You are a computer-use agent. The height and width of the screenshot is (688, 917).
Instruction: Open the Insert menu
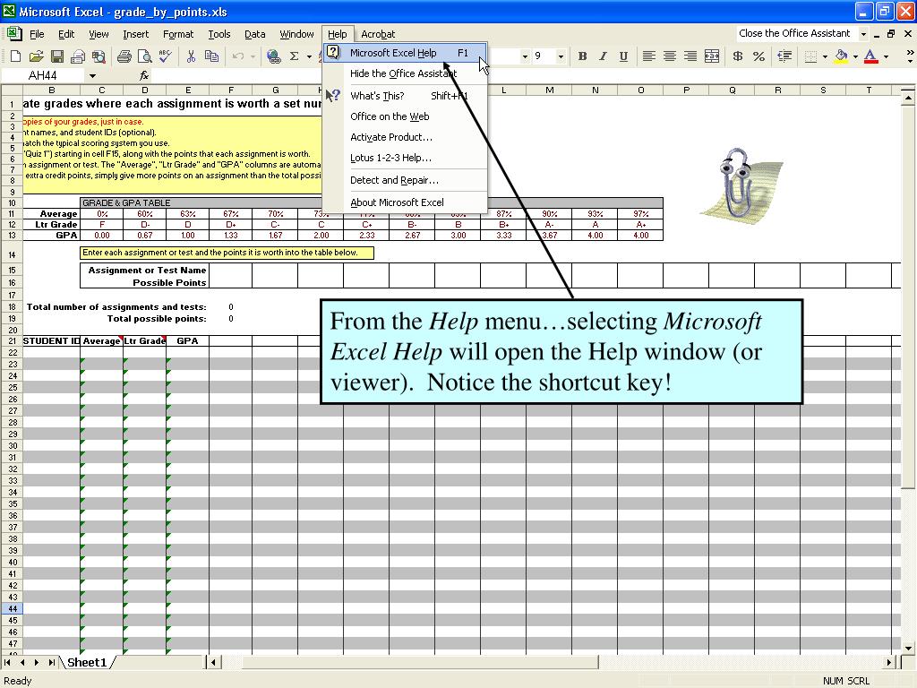(x=136, y=34)
